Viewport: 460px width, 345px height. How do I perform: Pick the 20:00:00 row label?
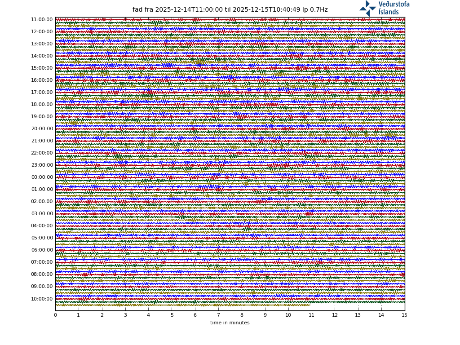42,129
